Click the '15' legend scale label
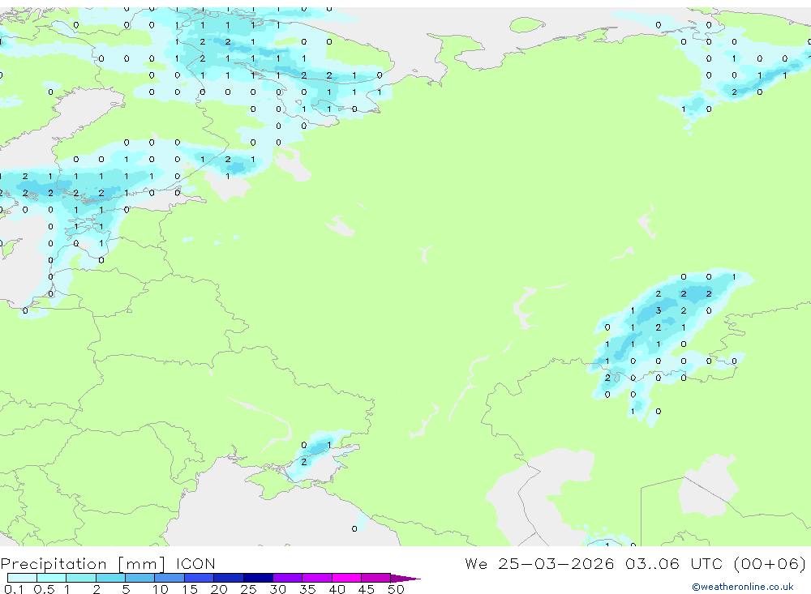This screenshot has height=594, width=811. [190, 589]
